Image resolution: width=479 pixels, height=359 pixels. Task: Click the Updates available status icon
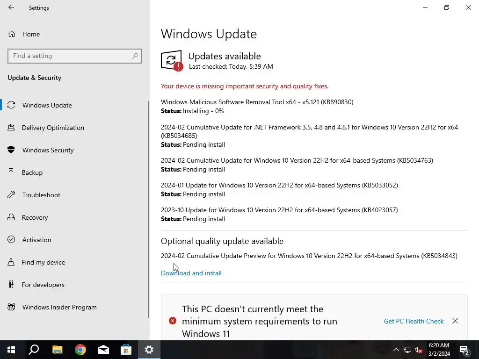172,60
